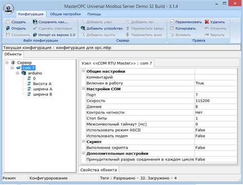Click the Открыть (open) configuration icon
The height and width of the screenshot is (185, 243).
point(8,28)
